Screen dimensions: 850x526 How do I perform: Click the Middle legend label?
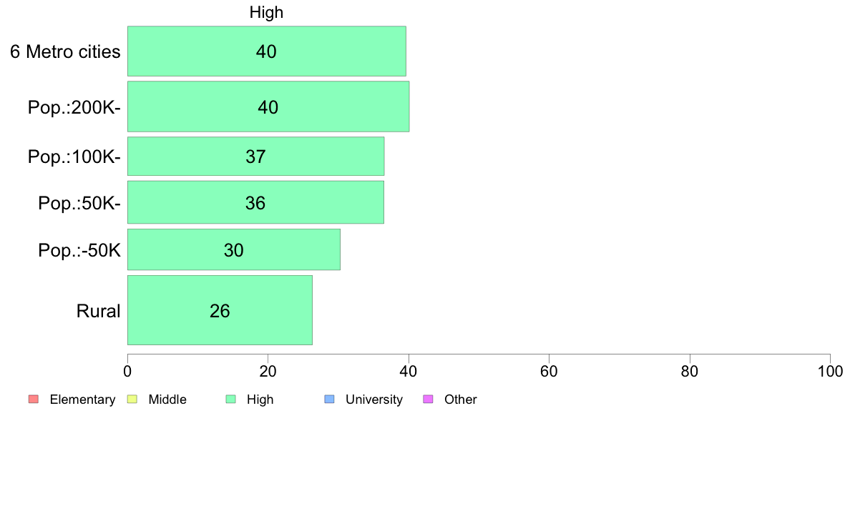point(167,400)
